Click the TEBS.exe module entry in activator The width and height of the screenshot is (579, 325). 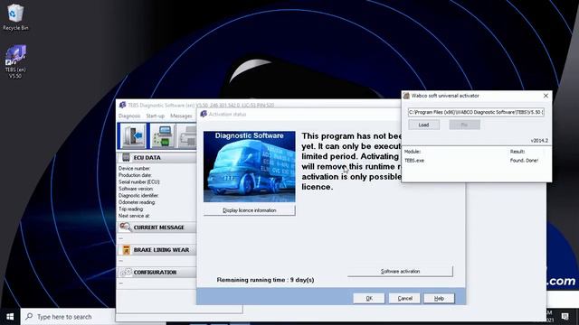(x=414, y=161)
